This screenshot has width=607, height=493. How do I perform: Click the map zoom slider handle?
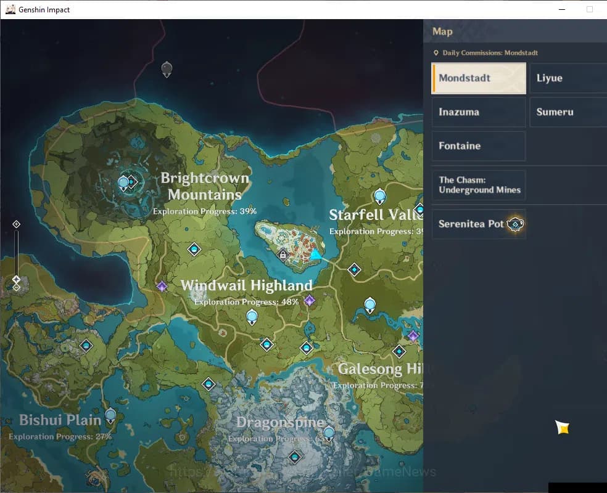pyautogui.click(x=16, y=279)
